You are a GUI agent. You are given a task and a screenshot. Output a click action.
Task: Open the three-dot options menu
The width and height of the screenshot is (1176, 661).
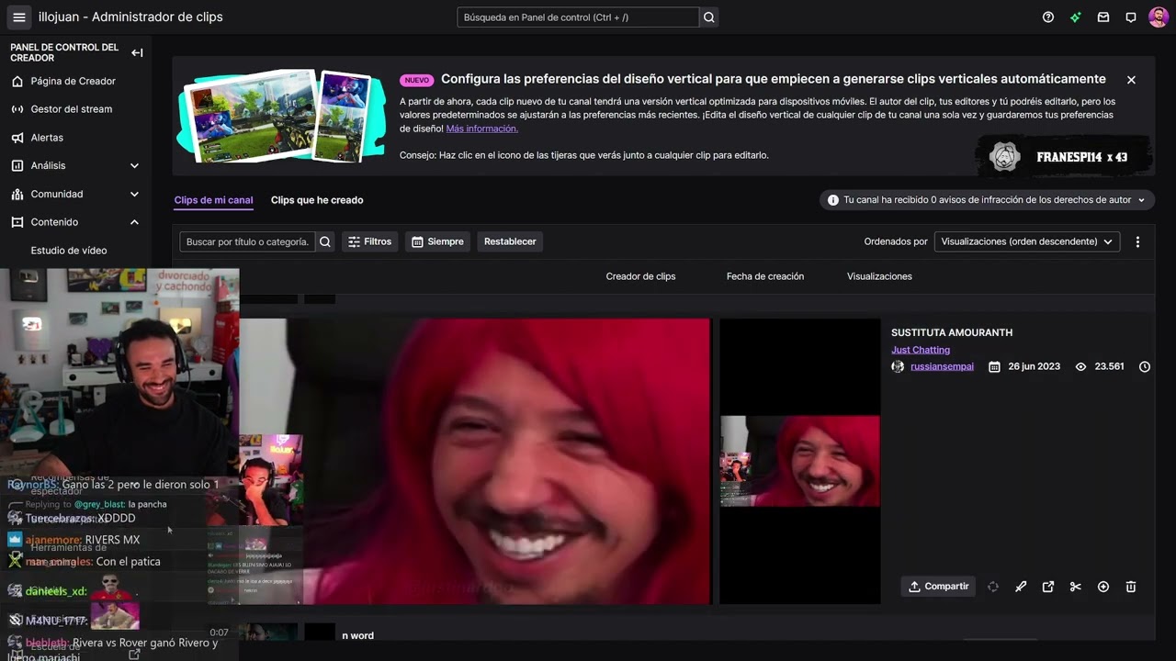pos(1137,241)
